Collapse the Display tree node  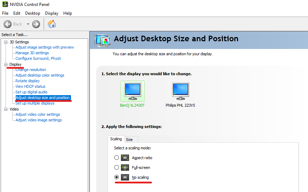coord(6,64)
